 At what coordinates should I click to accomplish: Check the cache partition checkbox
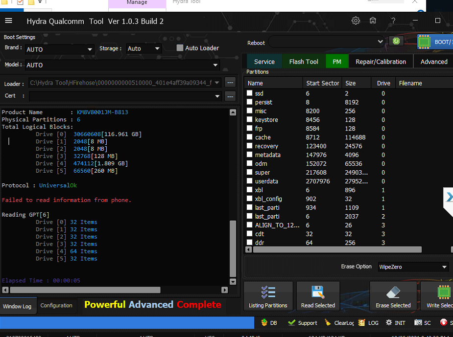point(250,137)
